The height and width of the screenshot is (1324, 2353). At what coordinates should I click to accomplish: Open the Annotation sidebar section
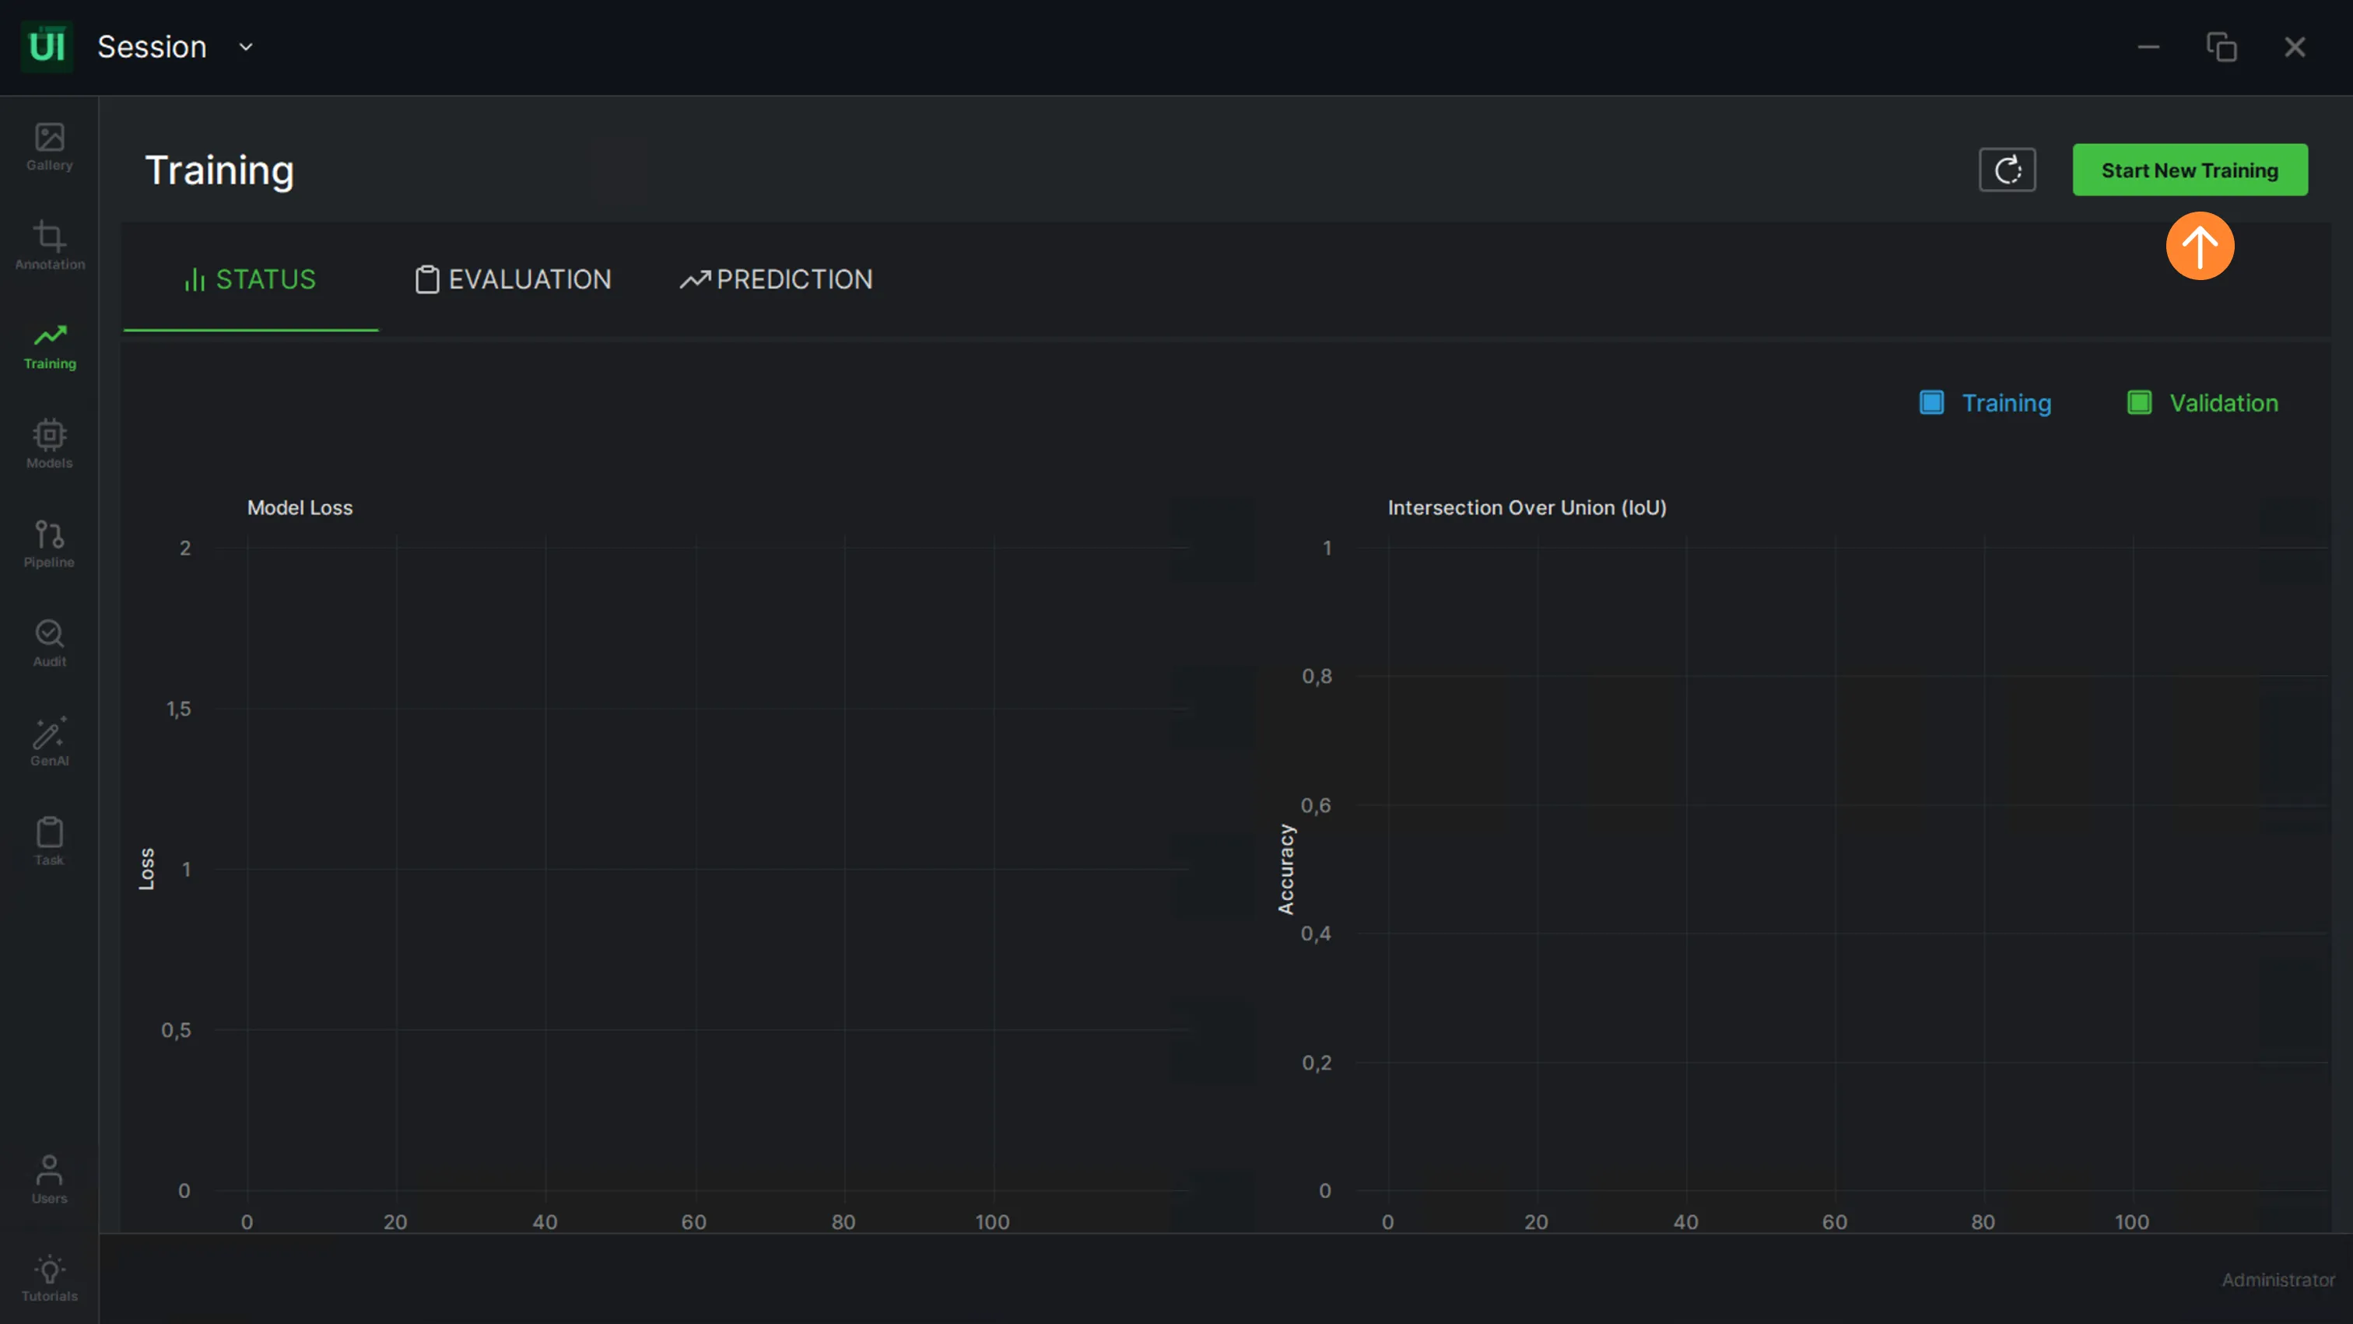(49, 246)
